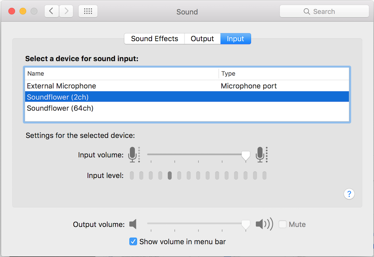Select the Input tab
The height and width of the screenshot is (257, 374).
pos(236,39)
